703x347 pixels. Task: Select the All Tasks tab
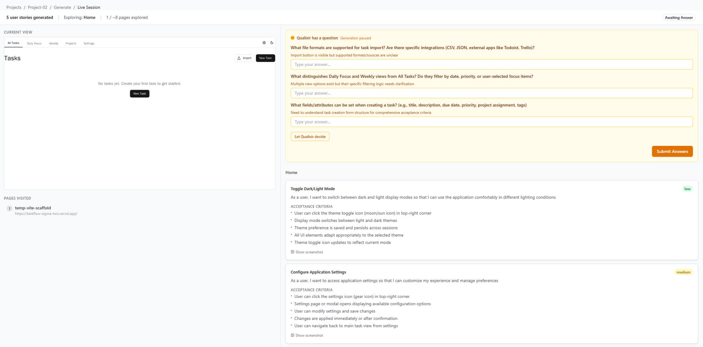coord(13,43)
